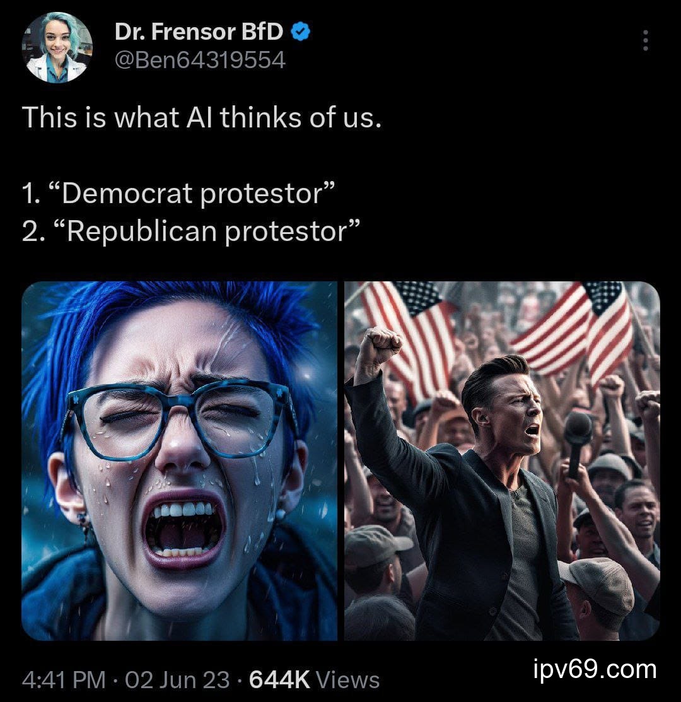Open the profile avatar of Dr. Frensor BfD
This screenshot has width=681, height=702.
[57, 48]
